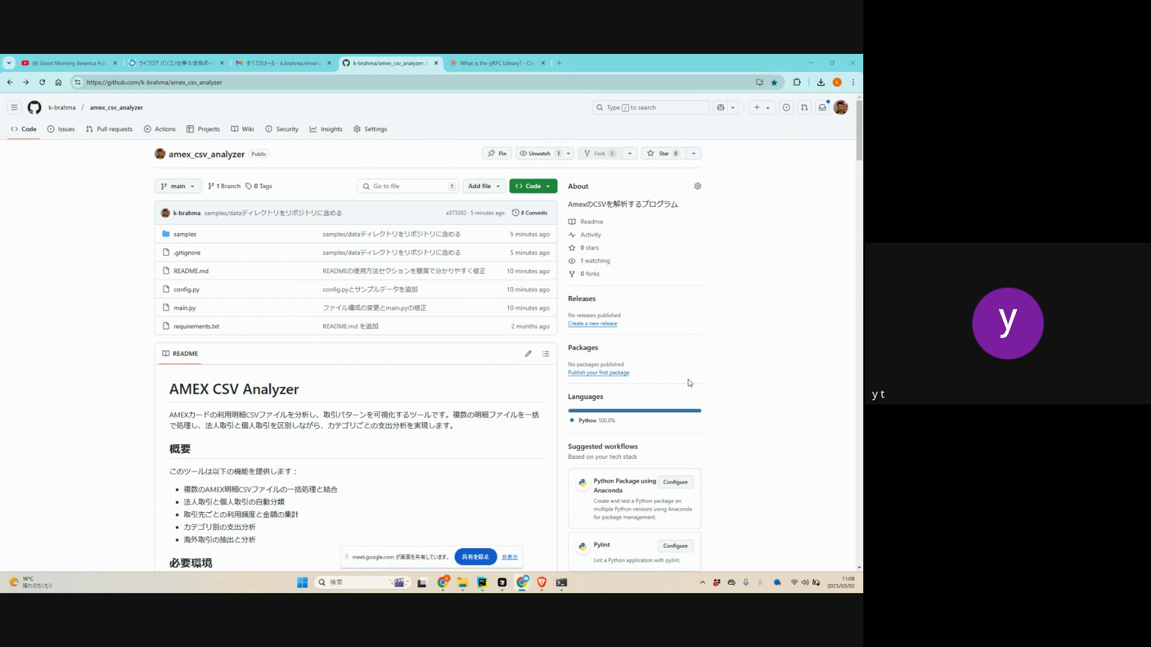Bookmark the page with the star icon

(x=774, y=83)
